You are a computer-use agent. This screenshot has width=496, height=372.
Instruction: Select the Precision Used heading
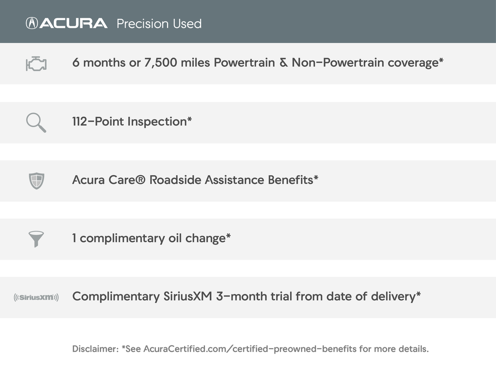(159, 23)
